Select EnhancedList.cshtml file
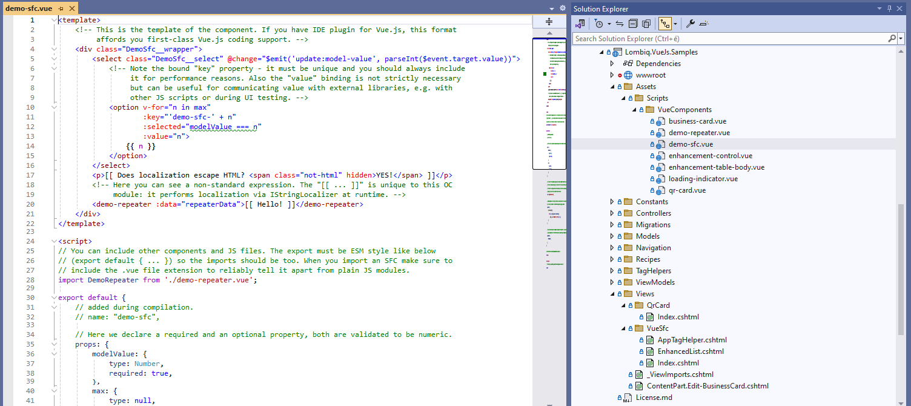Screen dimensions: 911x406 pos(691,351)
